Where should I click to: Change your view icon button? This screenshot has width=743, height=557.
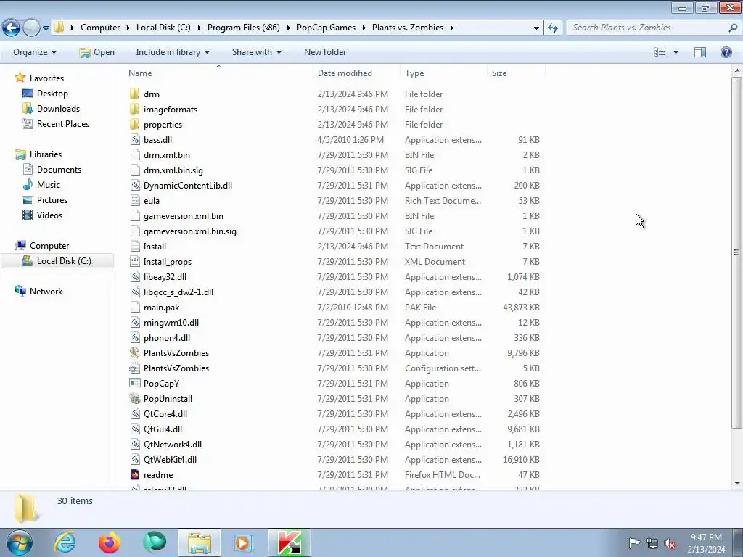(660, 52)
